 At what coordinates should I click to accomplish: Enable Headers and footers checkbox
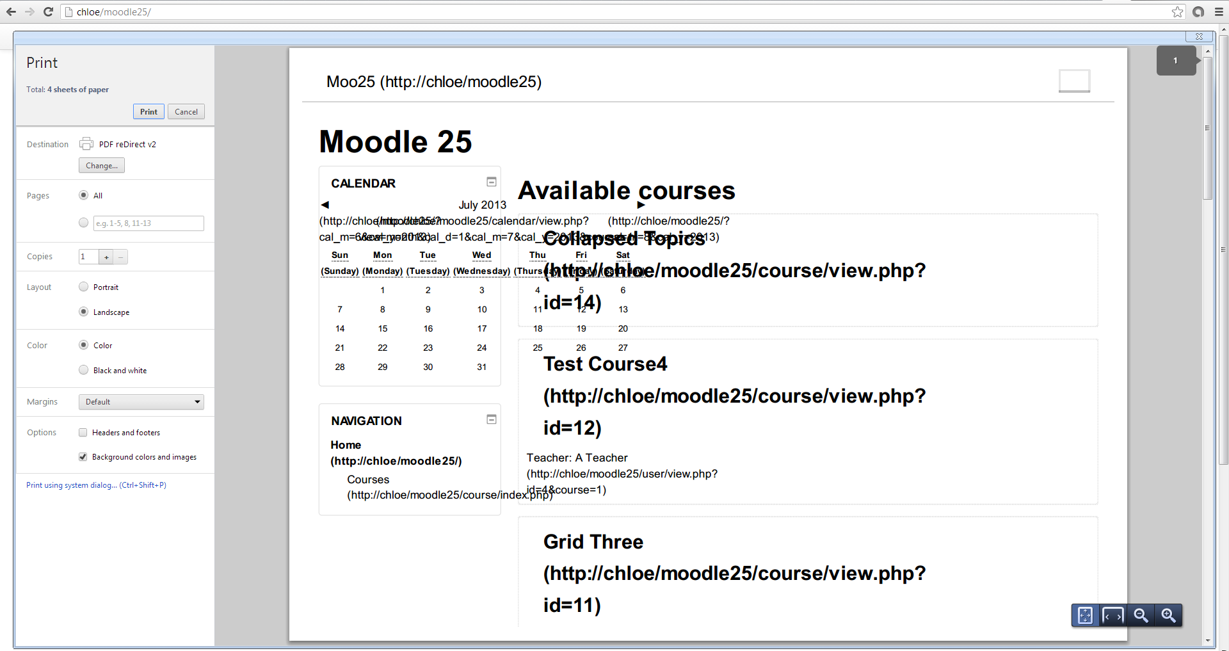(83, 433)
